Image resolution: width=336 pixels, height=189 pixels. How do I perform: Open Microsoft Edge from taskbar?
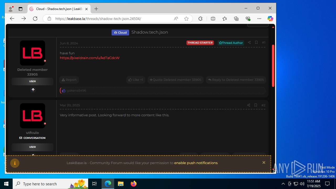pyautogui.click(x=108, y=184)
